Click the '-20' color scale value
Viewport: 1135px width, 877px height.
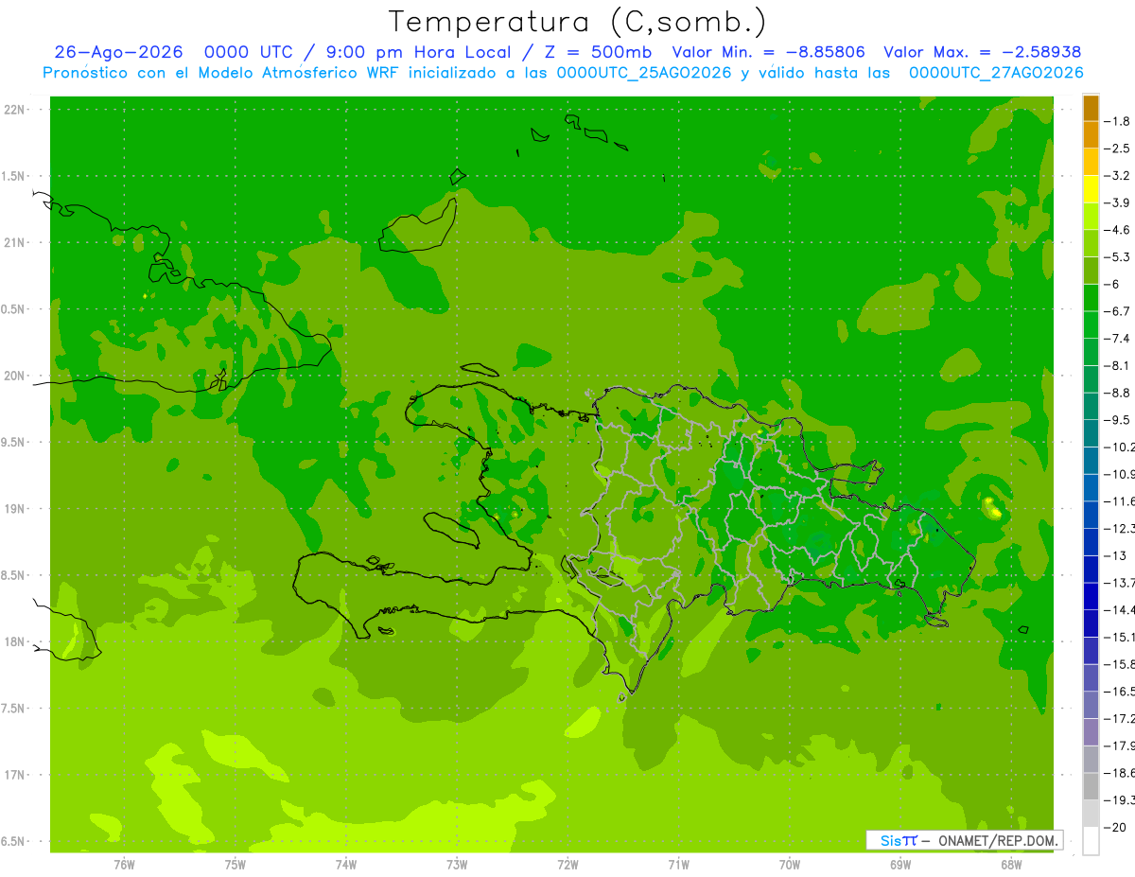1114,827
